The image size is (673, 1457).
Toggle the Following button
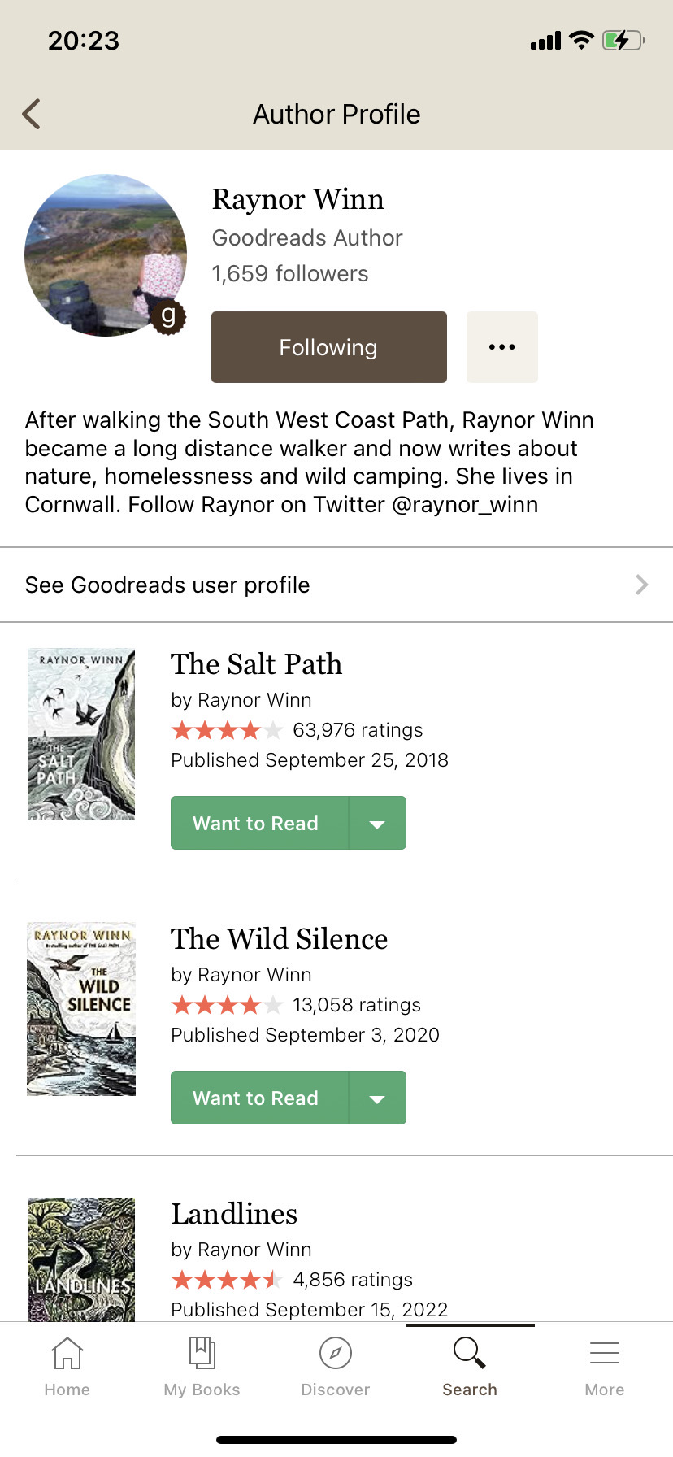[x=328, y=347]
